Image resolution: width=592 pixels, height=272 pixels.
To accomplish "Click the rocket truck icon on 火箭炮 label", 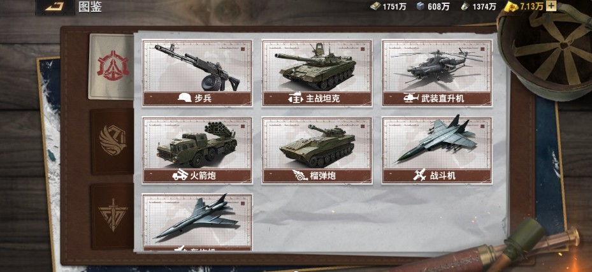I will point(180,175).
